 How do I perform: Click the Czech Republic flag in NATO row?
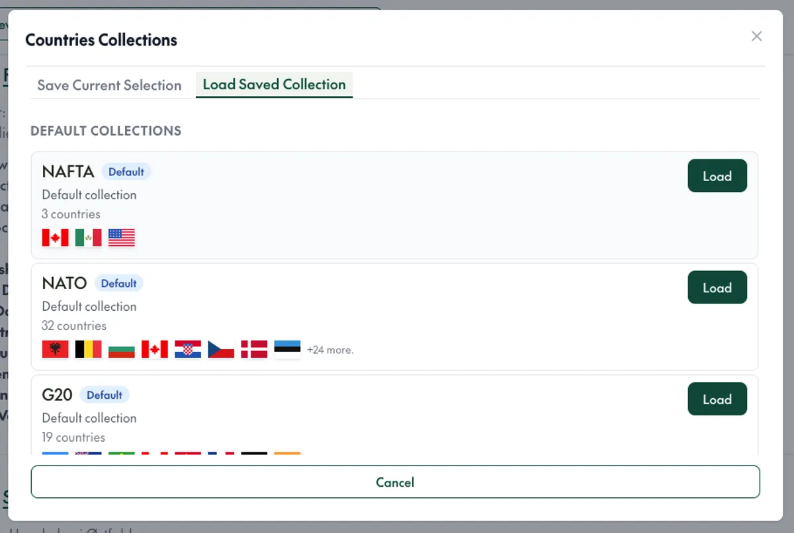[220, 348]
